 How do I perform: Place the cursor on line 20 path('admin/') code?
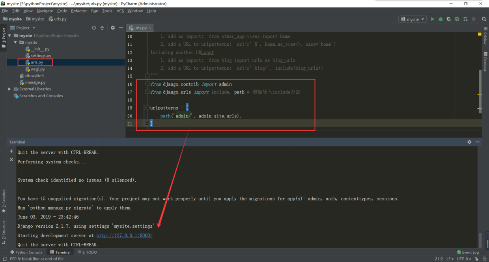[x=201, y=116]
